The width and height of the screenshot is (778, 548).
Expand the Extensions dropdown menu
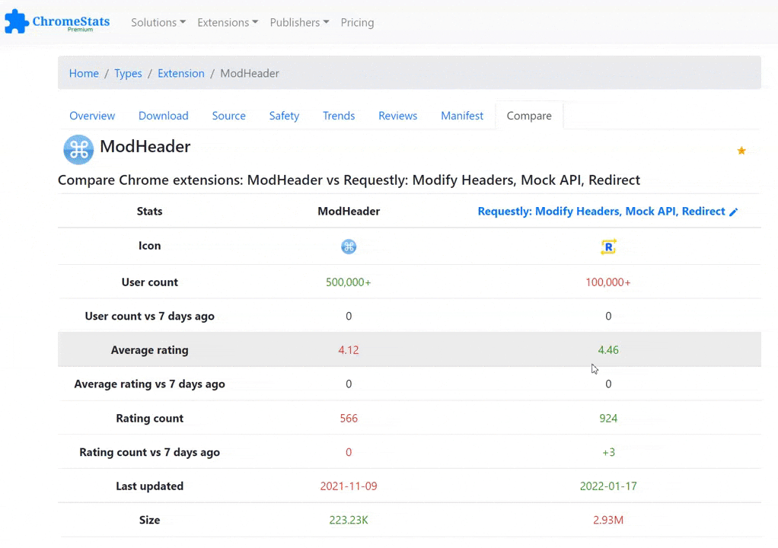228,22
